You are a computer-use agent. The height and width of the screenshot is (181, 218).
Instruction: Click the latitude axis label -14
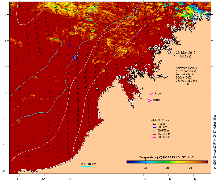click(x=4, y=15)
